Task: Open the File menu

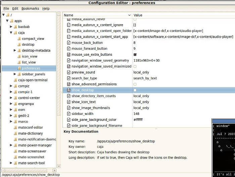Action: pyautogui.click(x=6, y=8)
